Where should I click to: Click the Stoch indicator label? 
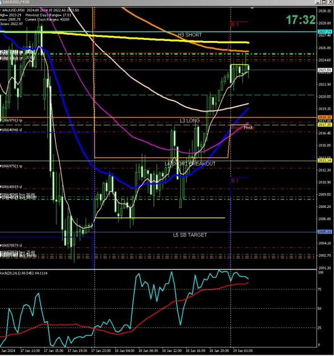24,273
